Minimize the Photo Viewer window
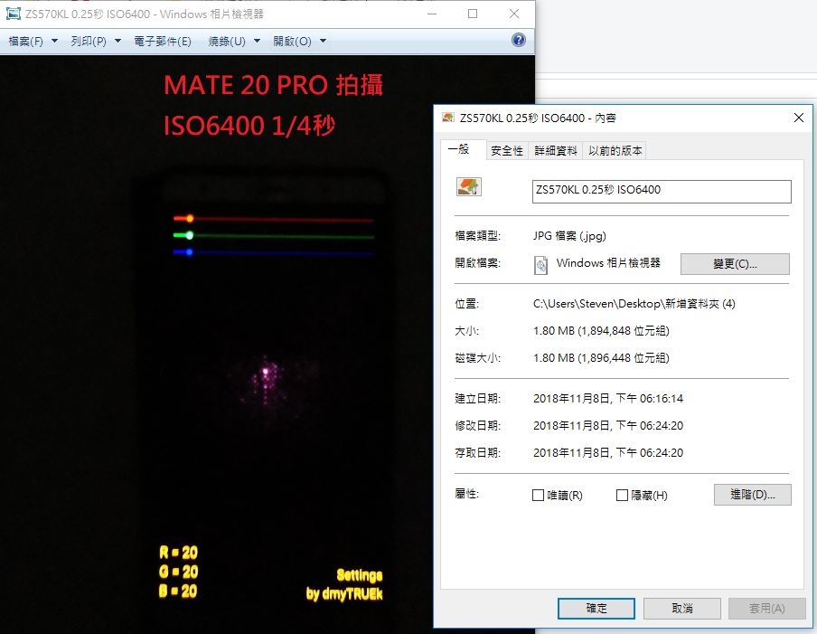This screenshot has width=817, height=634. click(432, 14)
